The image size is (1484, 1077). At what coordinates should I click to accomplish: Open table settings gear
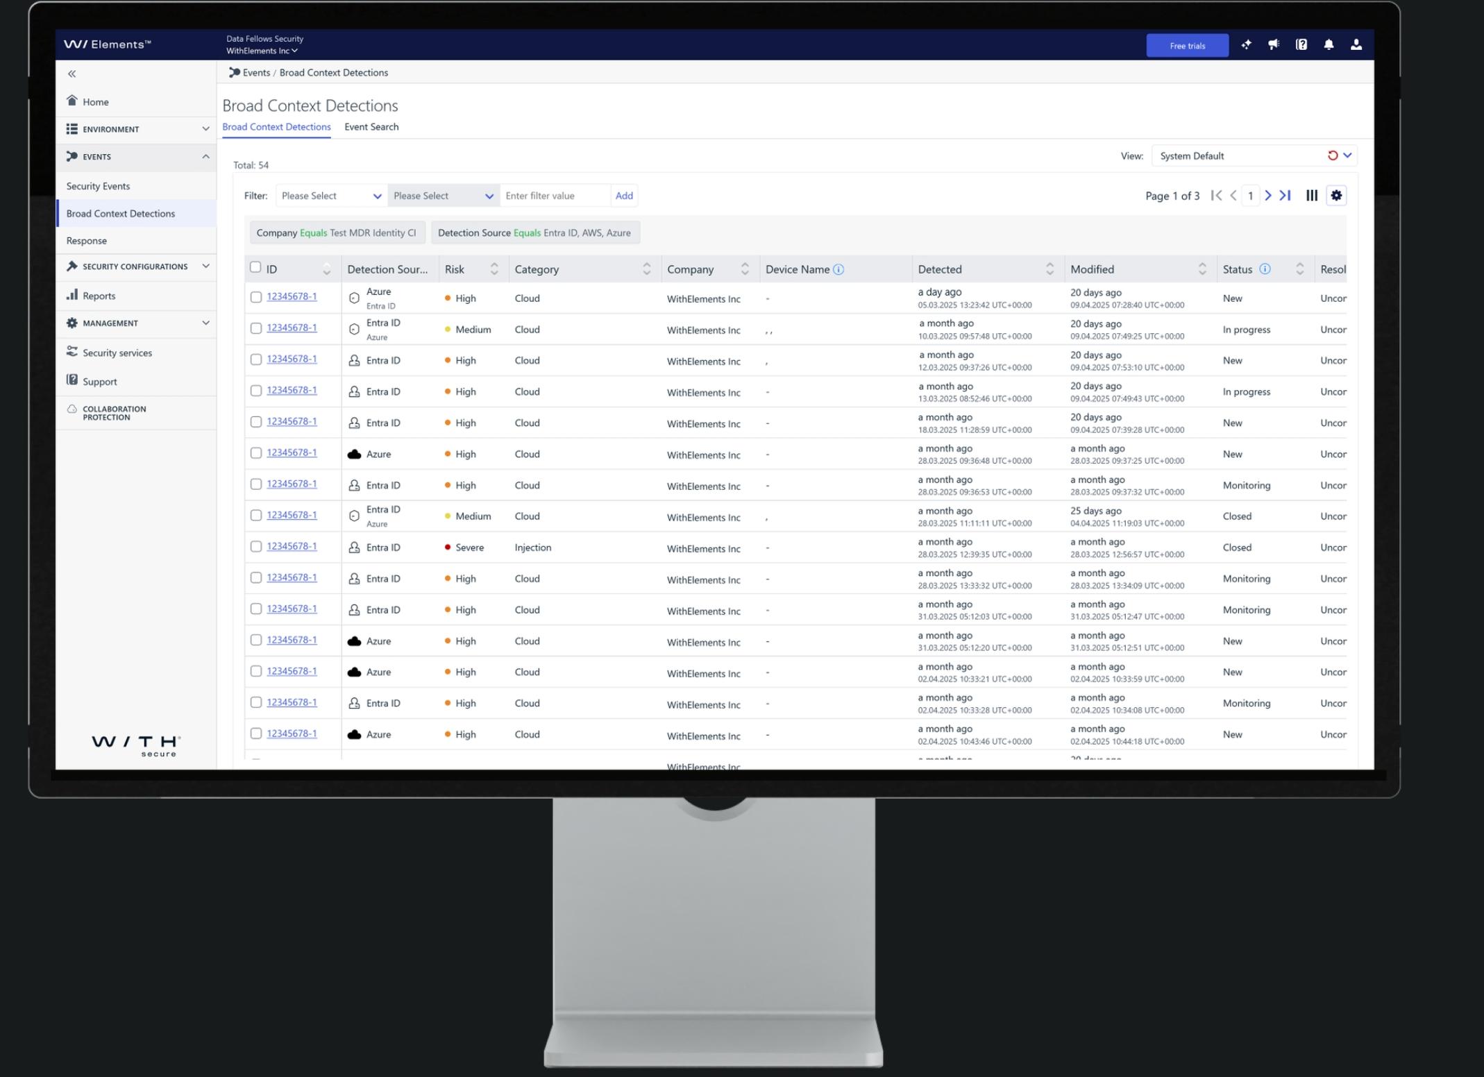click(x=1336, y=196)
